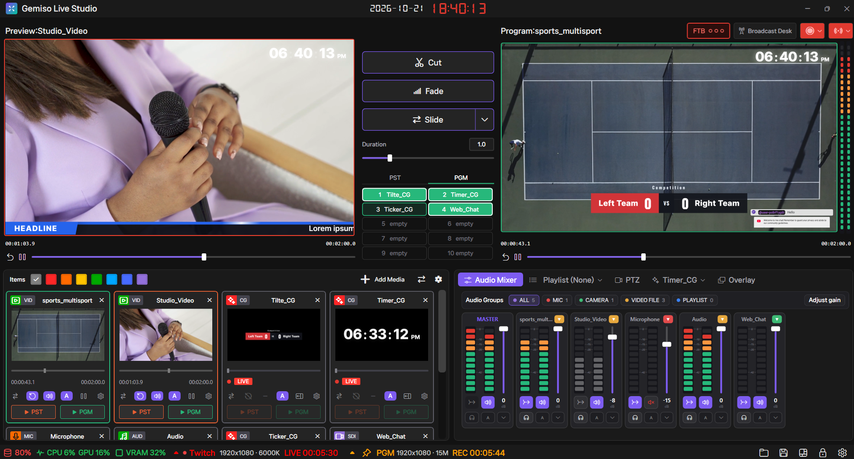Toggle the Items all-colors checkbox
The width and height of the screenshot is (854, 459).
click(36, 279)
